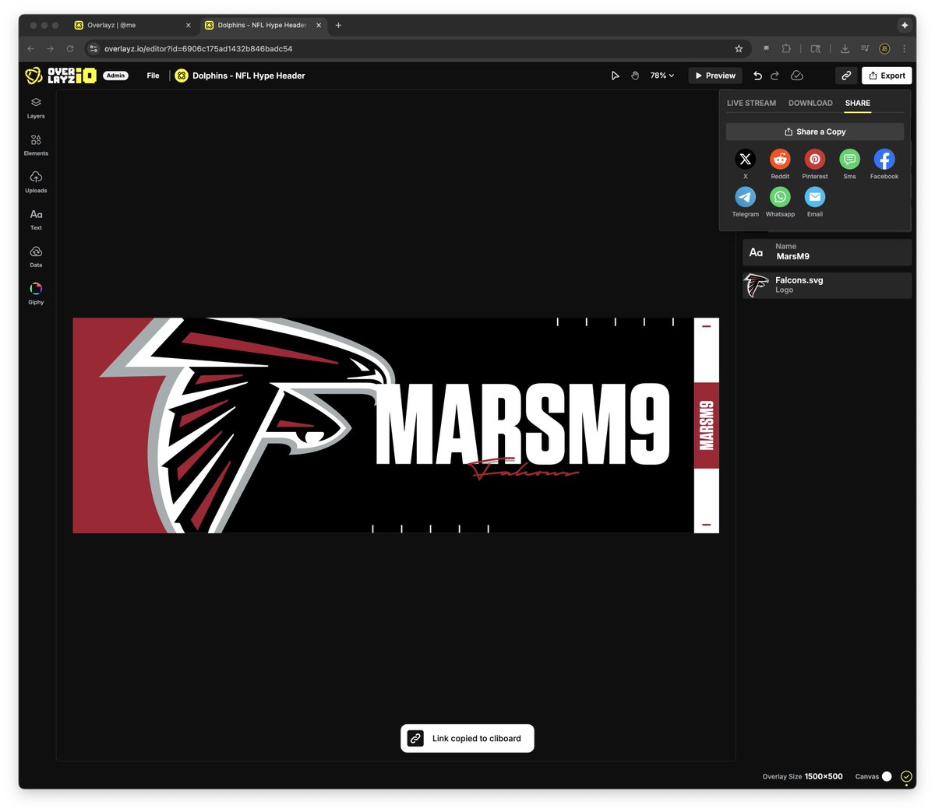935x812 pixels.
Task: Open the browser three-dot menu
Action: [904, 48]
